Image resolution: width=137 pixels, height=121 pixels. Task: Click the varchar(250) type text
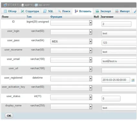[x=37, y=106]
